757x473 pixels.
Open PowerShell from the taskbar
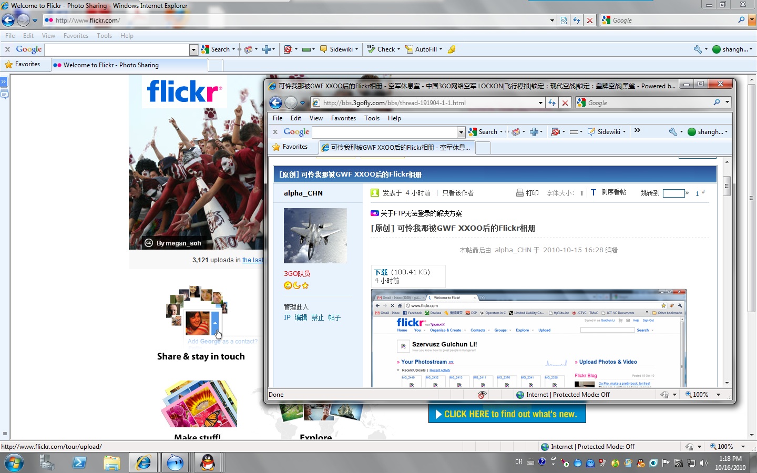(79, 462)
